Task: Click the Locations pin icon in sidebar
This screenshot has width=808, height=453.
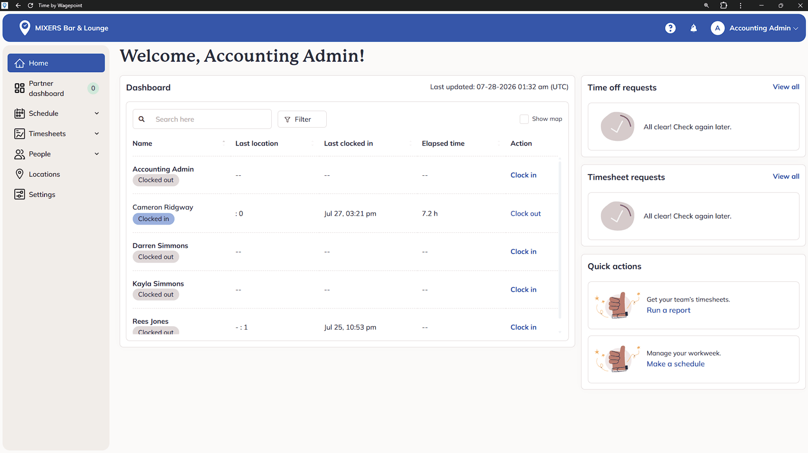Action: click(x=20, y=174)
